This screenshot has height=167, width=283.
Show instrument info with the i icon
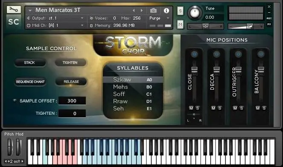[x=166, y=11]
